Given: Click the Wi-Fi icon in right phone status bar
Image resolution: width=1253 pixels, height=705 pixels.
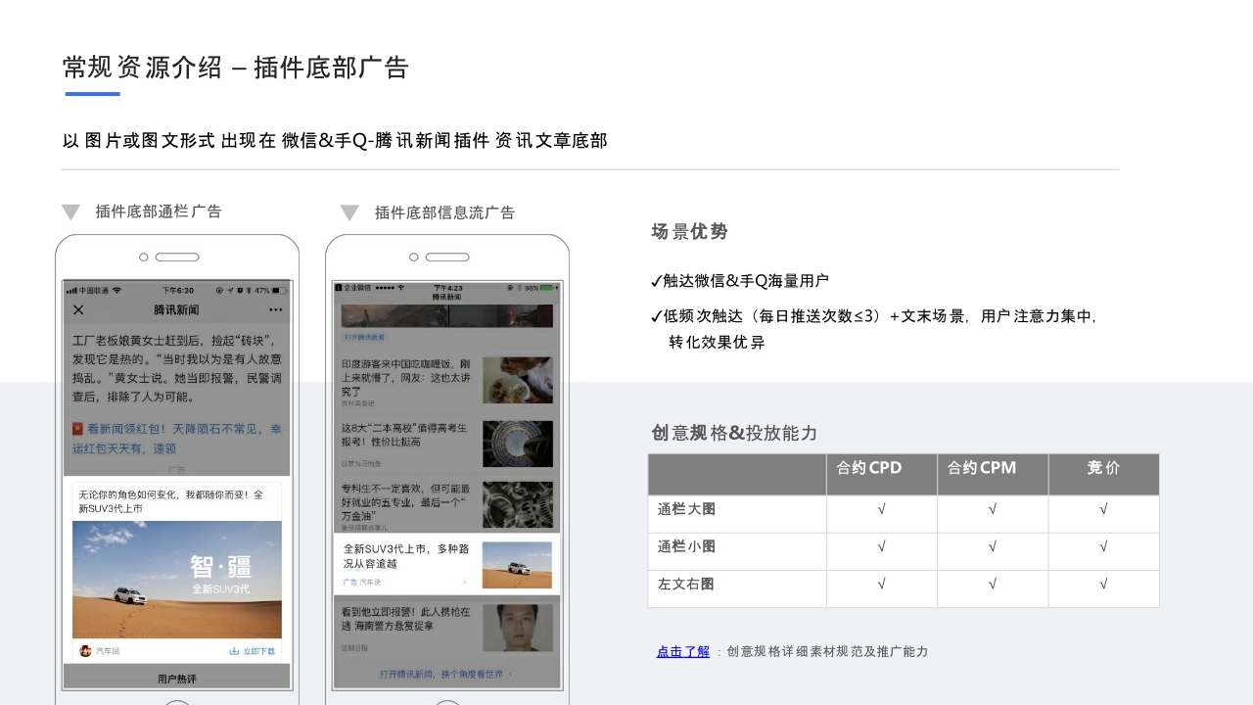Looking at the screenshot, I should (402, 287).
